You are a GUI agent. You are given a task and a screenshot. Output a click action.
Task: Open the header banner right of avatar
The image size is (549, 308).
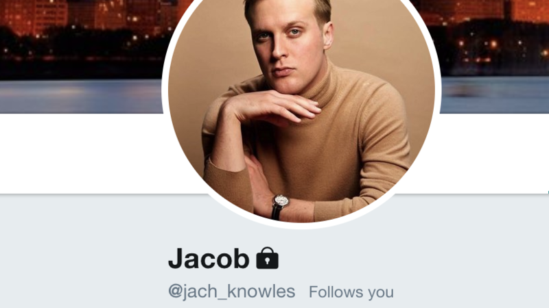coord(492,57)
